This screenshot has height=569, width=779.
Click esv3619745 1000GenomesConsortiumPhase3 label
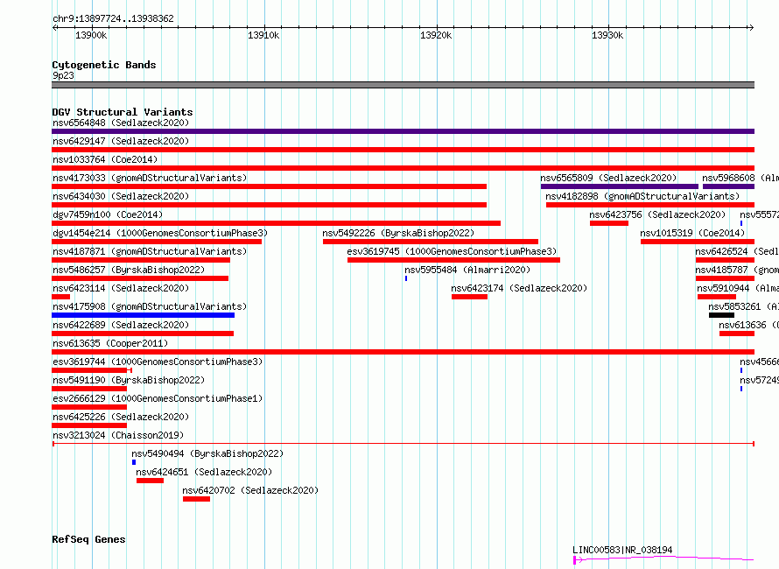pos(453,251)
